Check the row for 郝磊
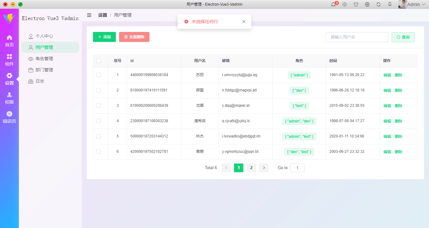429x228 pixels. tap(99, 90)
